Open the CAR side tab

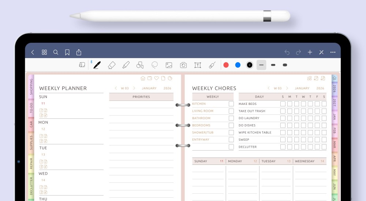click(31, 124)
